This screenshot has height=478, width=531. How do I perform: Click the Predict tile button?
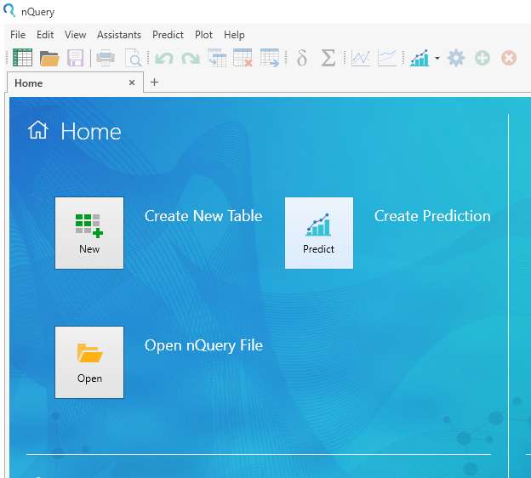(x=319, y=233)
